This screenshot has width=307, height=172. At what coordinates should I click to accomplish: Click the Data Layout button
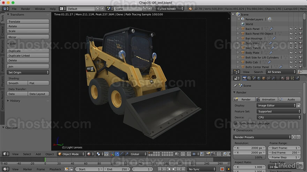pos(38,94)
